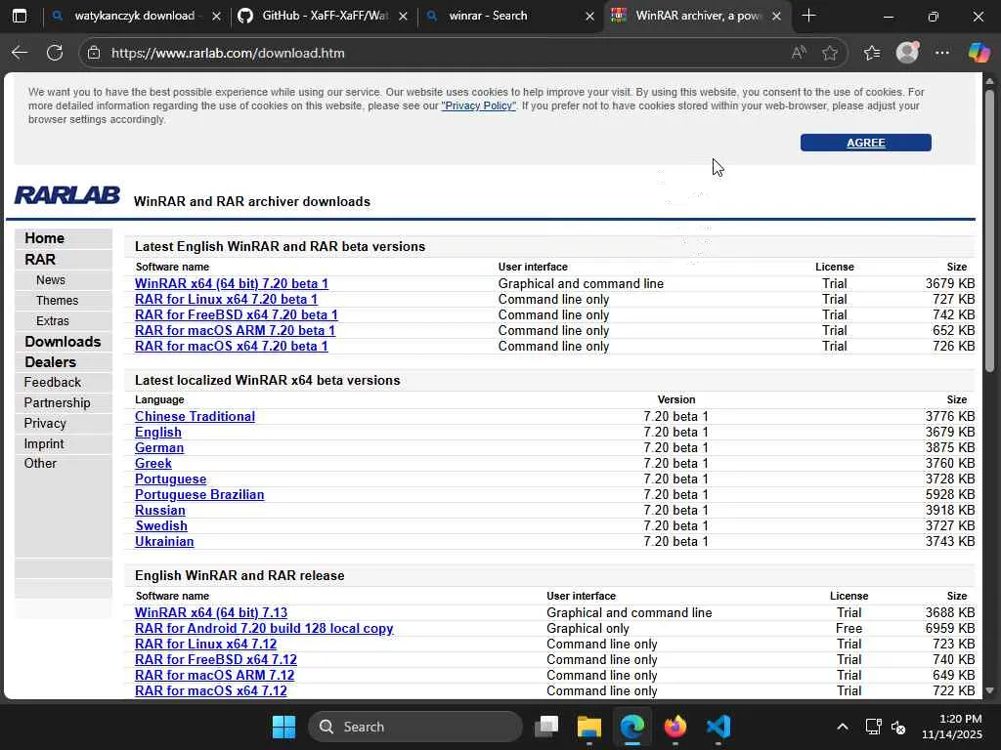Open network status icon in system tray

(x=873, y=727)
